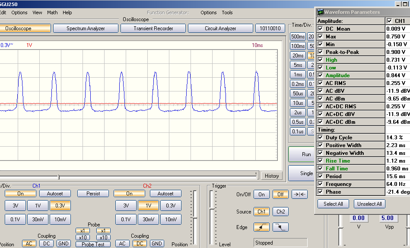Switch to Transient Recorder mode
410x248 pixels.
tap(153, 28)
